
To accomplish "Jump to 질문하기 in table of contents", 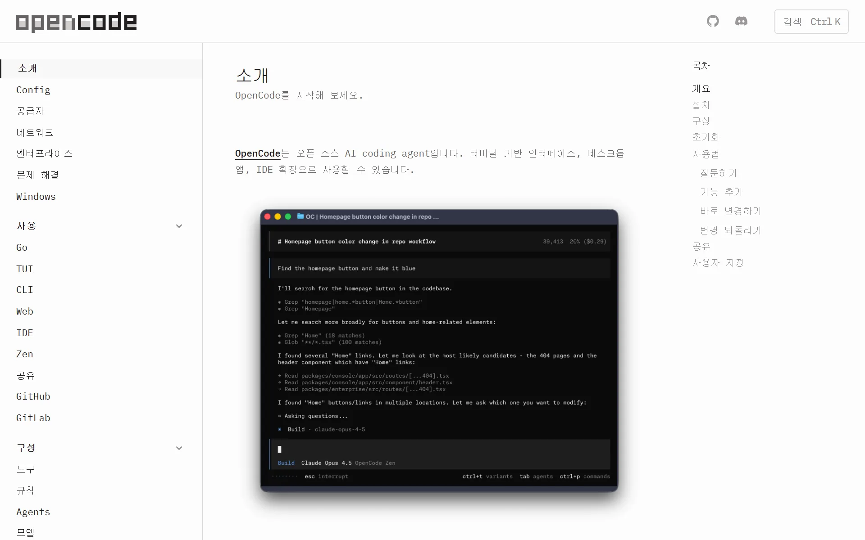I will coord(719,173).
